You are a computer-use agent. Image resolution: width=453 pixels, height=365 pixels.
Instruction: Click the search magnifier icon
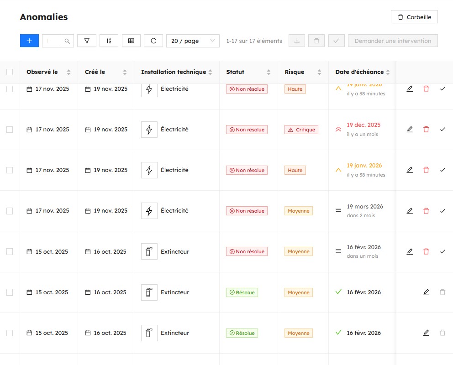(x=67, y=41)
